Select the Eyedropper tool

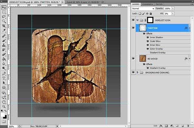coord(4,30)
